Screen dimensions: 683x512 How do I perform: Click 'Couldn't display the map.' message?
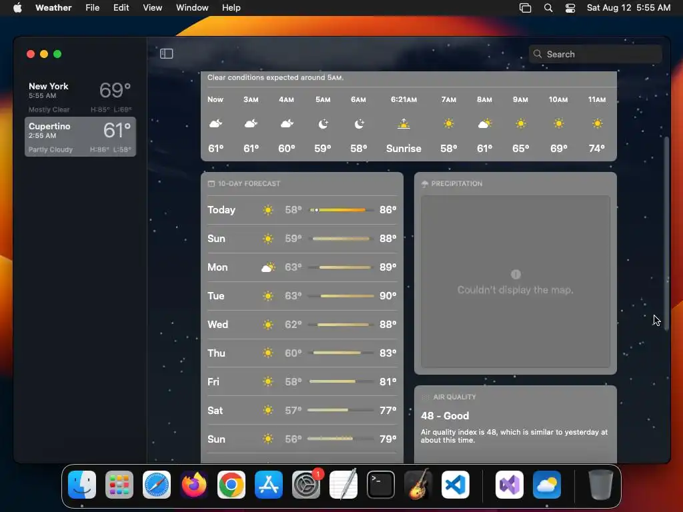tap(516, 290)
